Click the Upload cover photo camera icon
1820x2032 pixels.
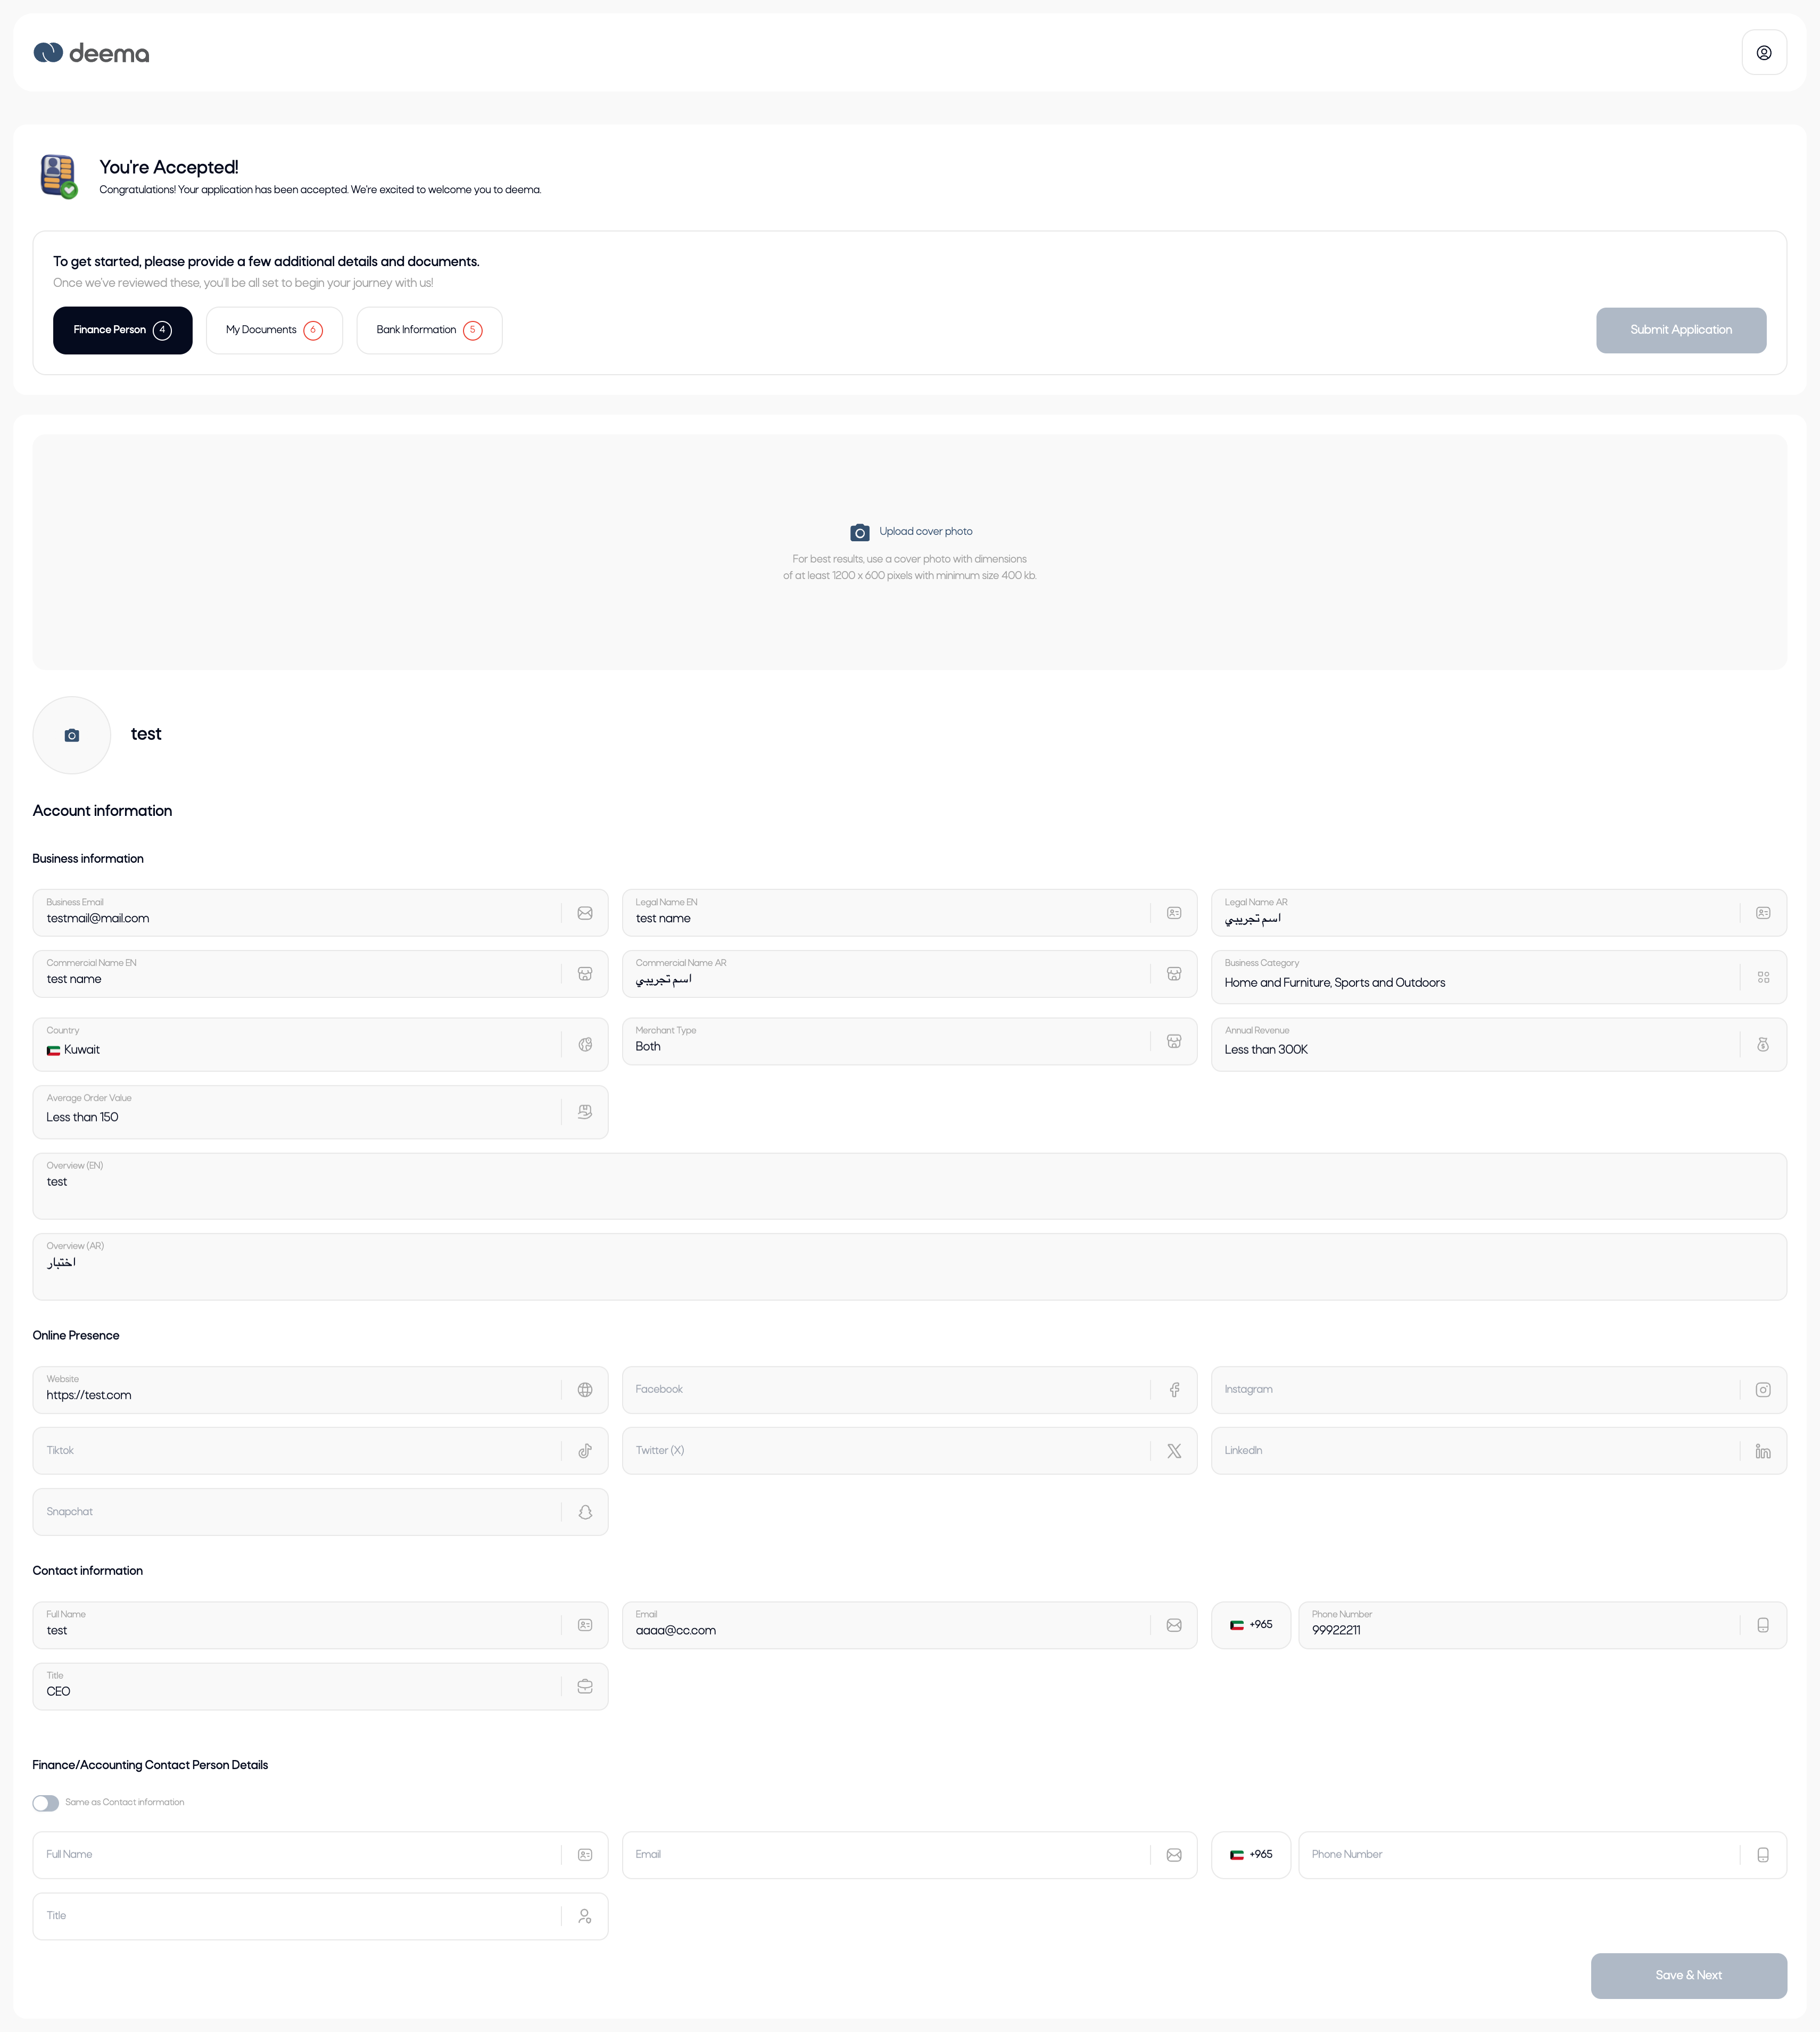(x=859, y=532)
